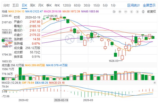Select the 60分 interval tab
The width and height of the screenshot is (159, 104).
tap(77, 5)
